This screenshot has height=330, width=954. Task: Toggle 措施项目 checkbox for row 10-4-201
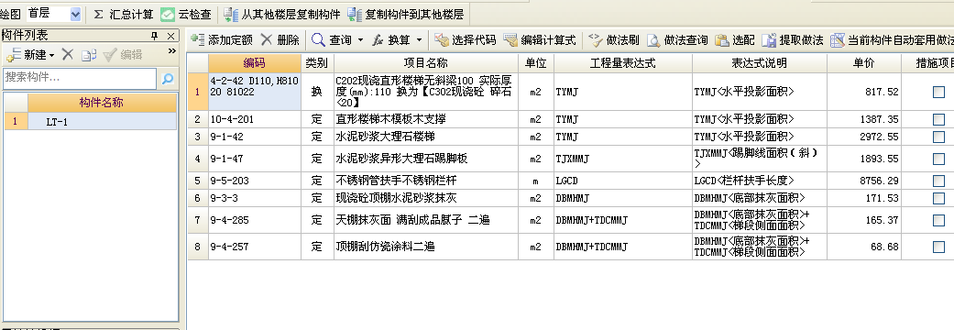click(938, 119)
